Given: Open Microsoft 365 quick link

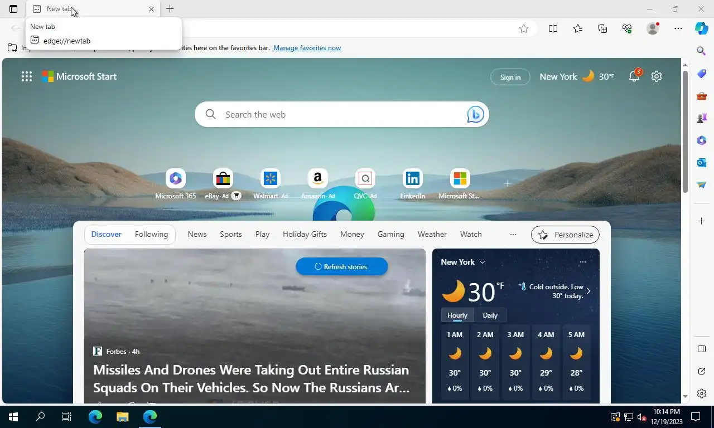Looking at the screenshot, I should click(176, 184).
